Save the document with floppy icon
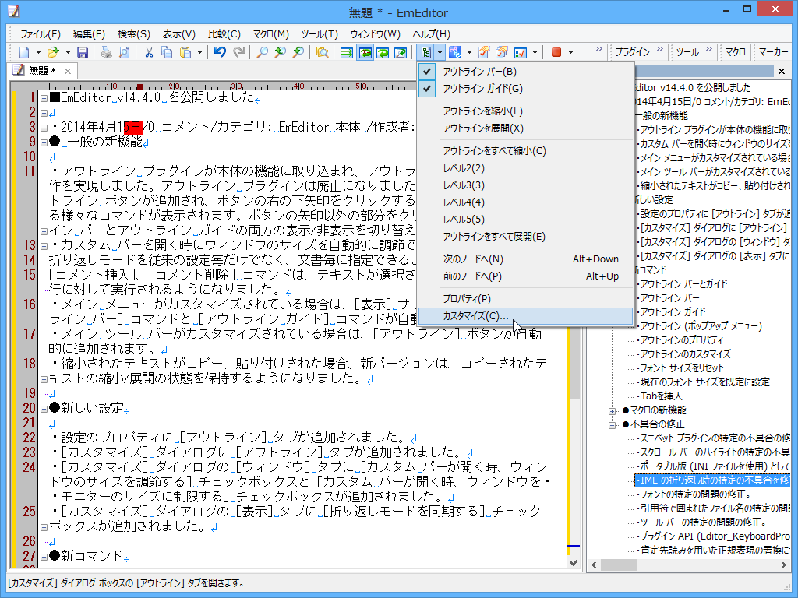Screen dimensions: 798x598 coord(83,52)
